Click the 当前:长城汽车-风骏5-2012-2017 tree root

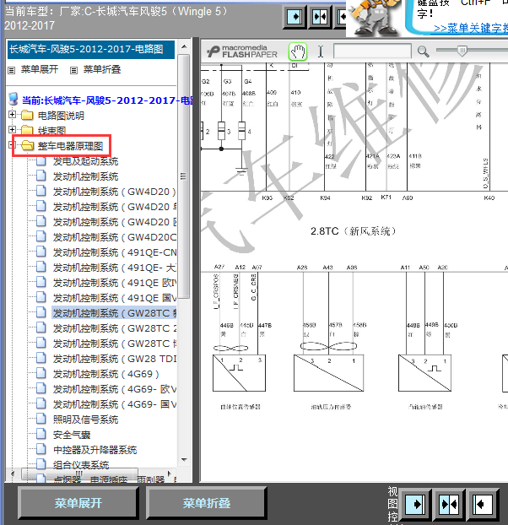[x=107, y=100]
